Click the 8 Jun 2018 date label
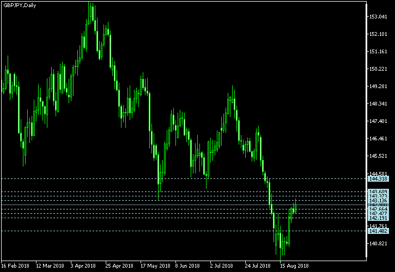395x272 pixels. click(187, 266)
